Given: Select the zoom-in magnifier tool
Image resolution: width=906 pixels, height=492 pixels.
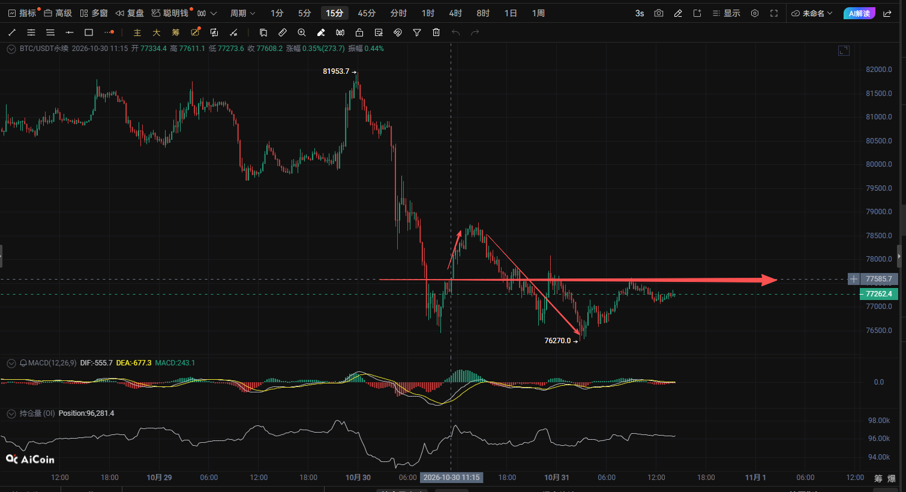Looking at the screenshot, I should point(302,32).
